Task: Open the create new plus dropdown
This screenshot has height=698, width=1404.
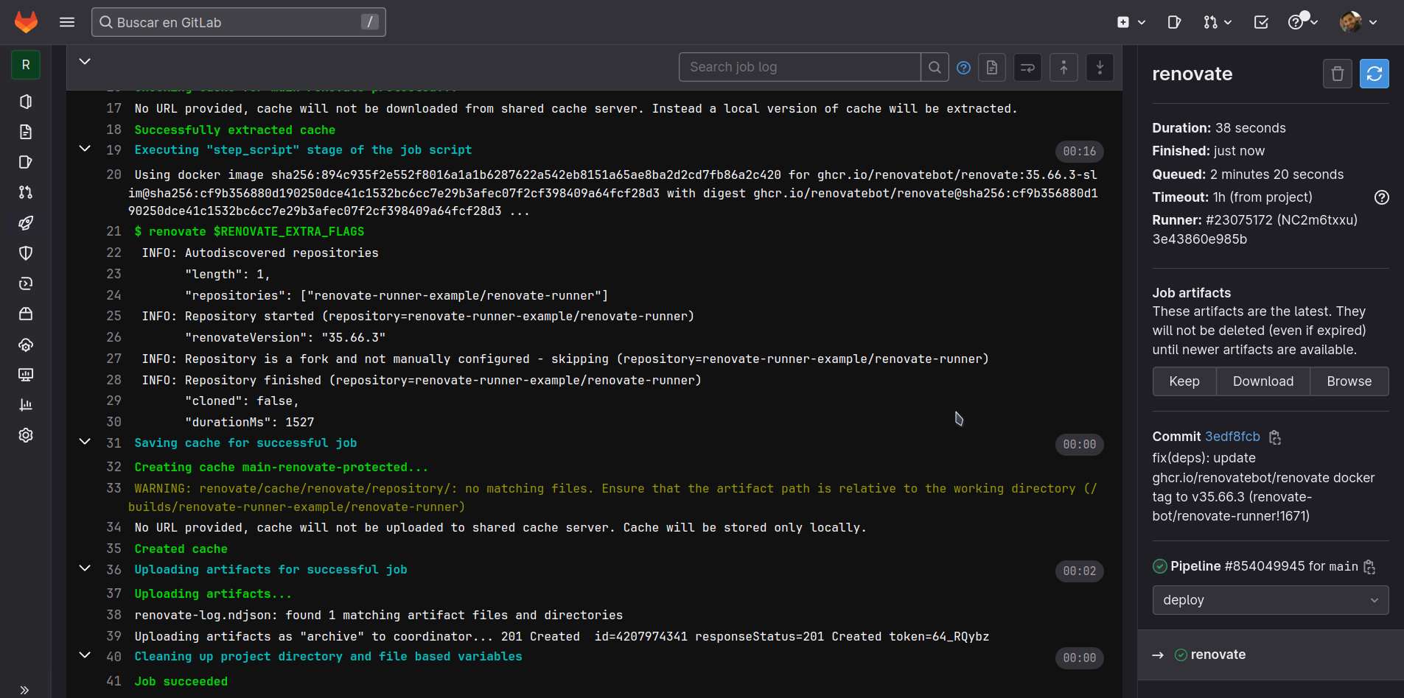Action: 1131,23
